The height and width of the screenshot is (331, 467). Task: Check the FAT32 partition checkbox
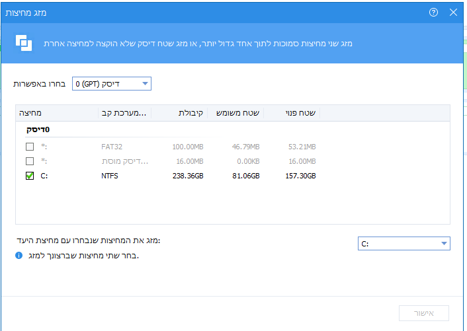[x=30, y=146]
